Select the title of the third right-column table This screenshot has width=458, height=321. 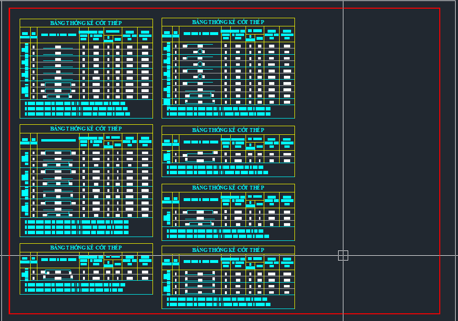(228, 188)
